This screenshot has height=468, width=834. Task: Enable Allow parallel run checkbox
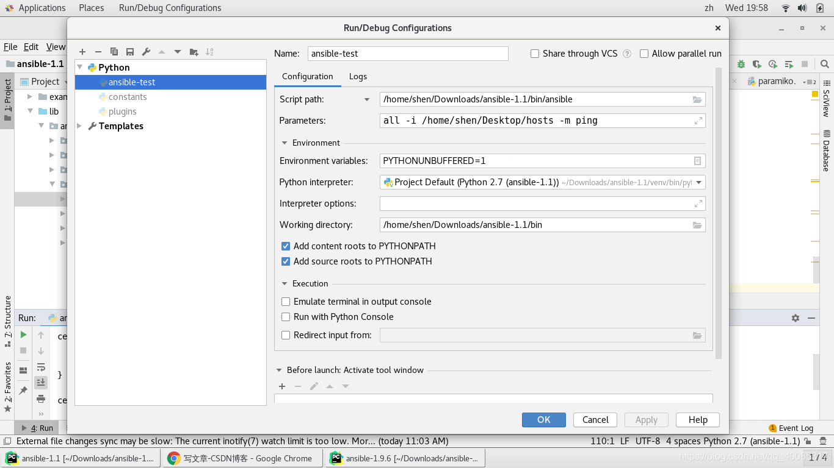[644, 54]
